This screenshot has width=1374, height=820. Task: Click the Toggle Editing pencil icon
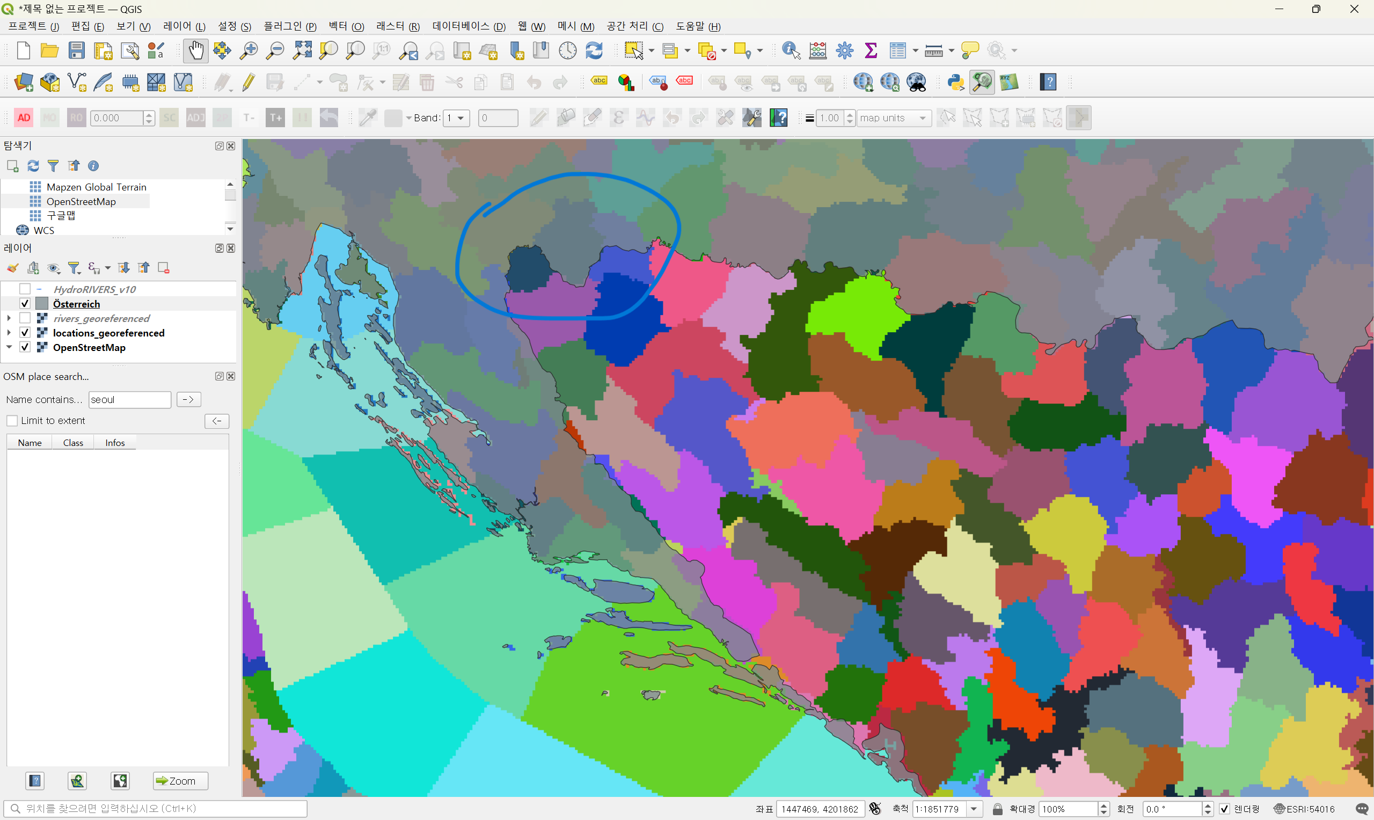click(249, 82)
